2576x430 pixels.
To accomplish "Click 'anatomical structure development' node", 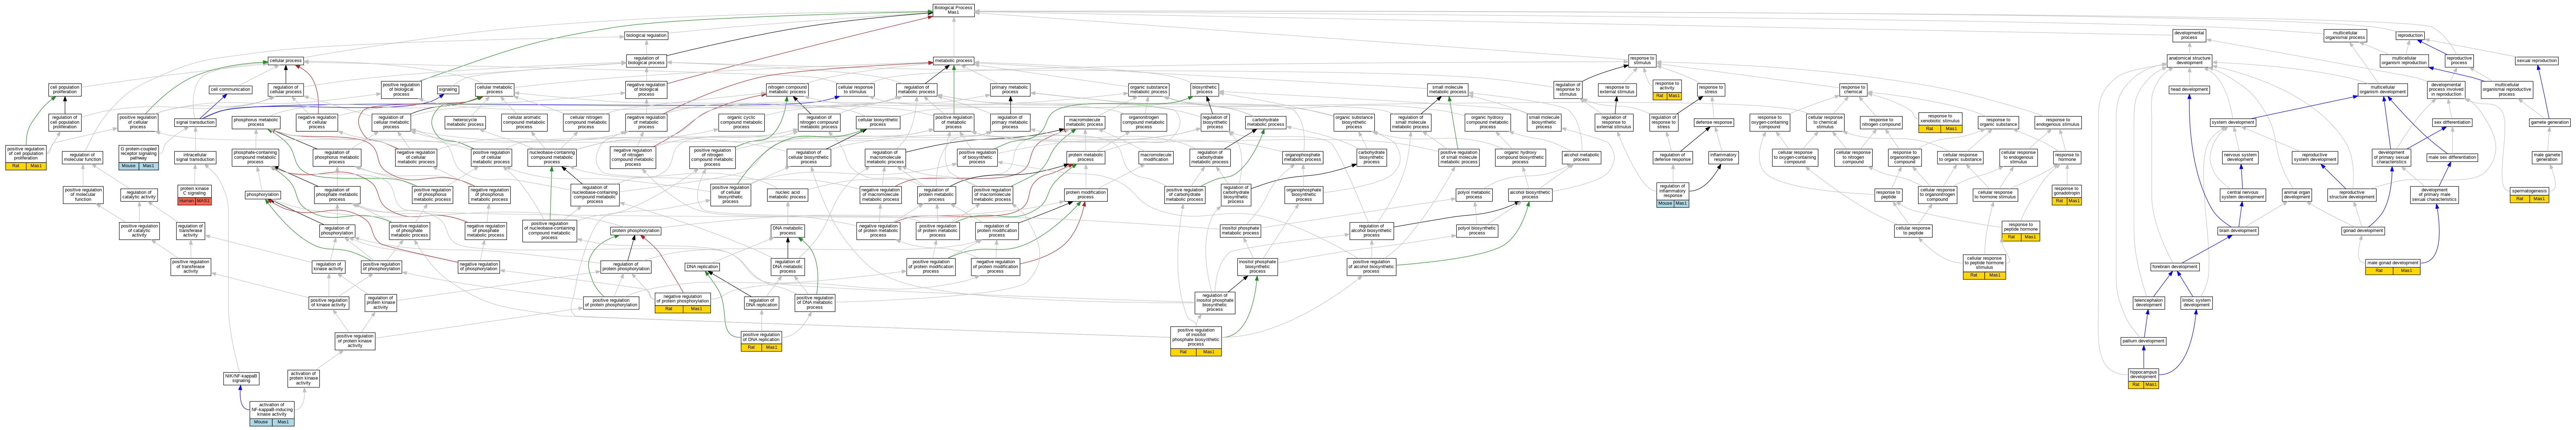I will (x=2189, y=61).
